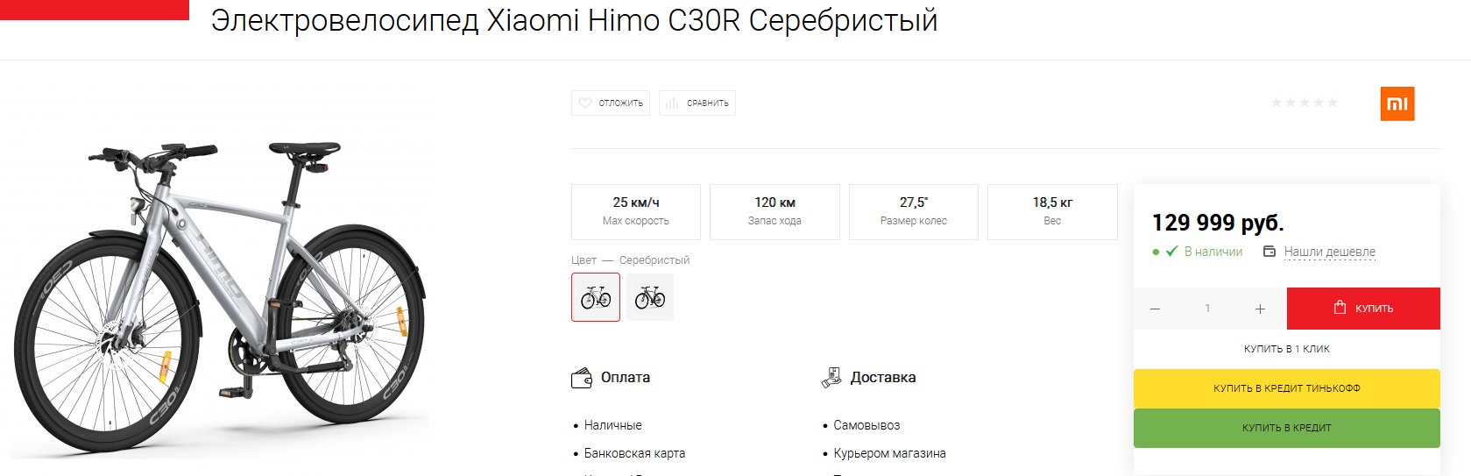Click the Отложить wishlist button
Screen dimensions: 1471x476
click(611, 103)
